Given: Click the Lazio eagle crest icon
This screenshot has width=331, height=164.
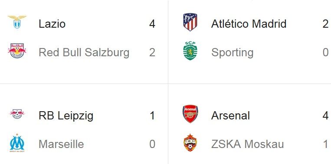Looking at the screenshot, I should tap(17, 22).
